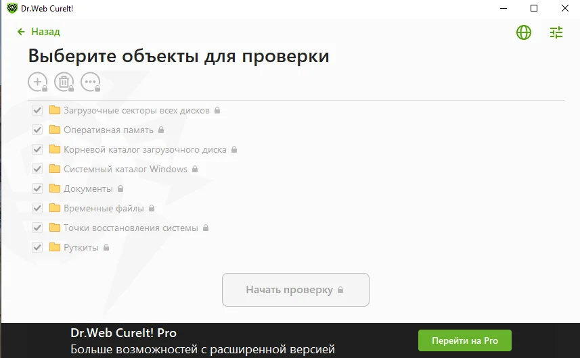Click lock icon after Системный каталог Windows
The width and height of the screenshot is (580, 358).
(x=195, y=169)
